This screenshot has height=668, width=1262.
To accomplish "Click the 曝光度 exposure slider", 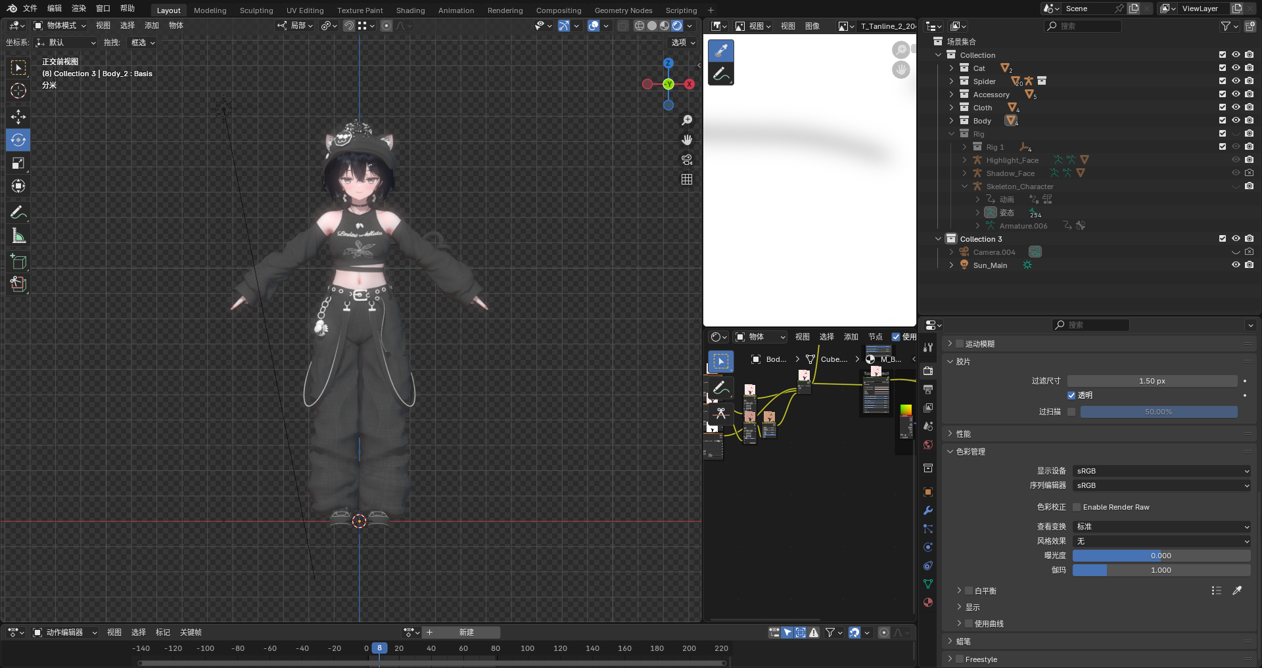I will pos(1161,555).
